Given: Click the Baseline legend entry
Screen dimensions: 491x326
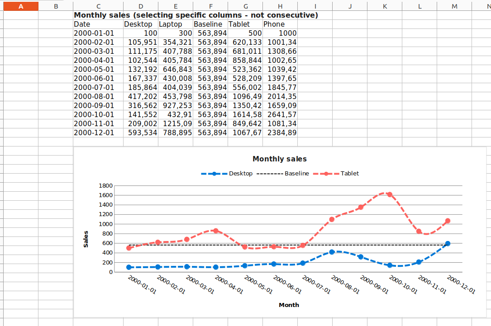Looking at the screenshot, I should [x=283, y=174].
